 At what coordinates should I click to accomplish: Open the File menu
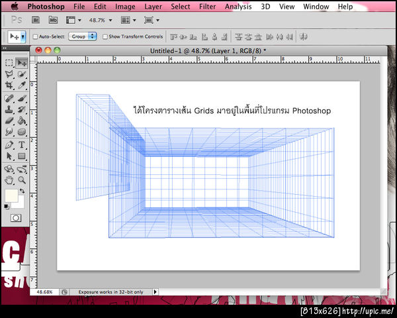coord(79,7)
